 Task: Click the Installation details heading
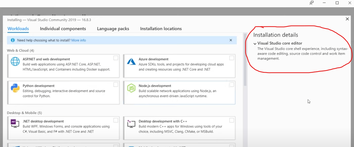276,35
